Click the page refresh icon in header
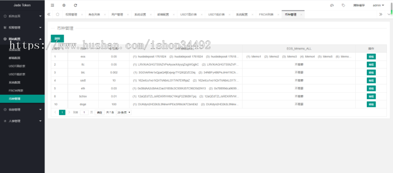The image size is (393, 173). tap(76, 5)
